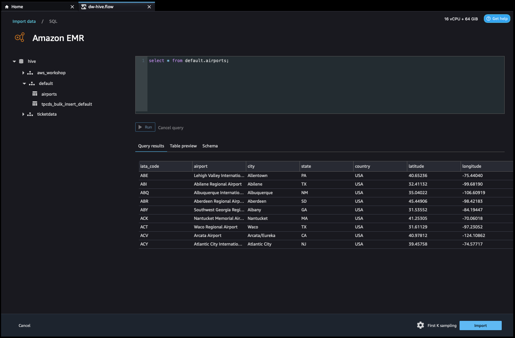Run the SQL query
Viewport: 515px width, 338px height.
click(x=145, y=127)
